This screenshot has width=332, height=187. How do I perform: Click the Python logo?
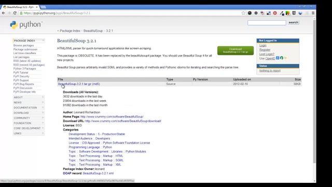[x=26, y=25]
